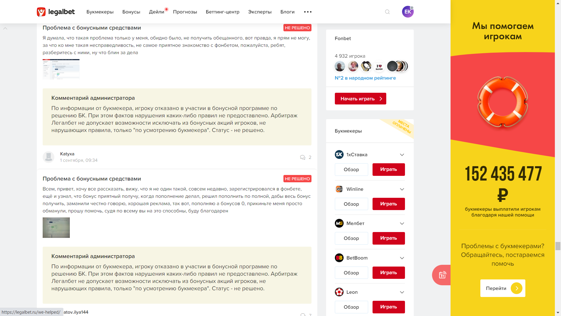Click the Перейти button in banner

point(503,288)
